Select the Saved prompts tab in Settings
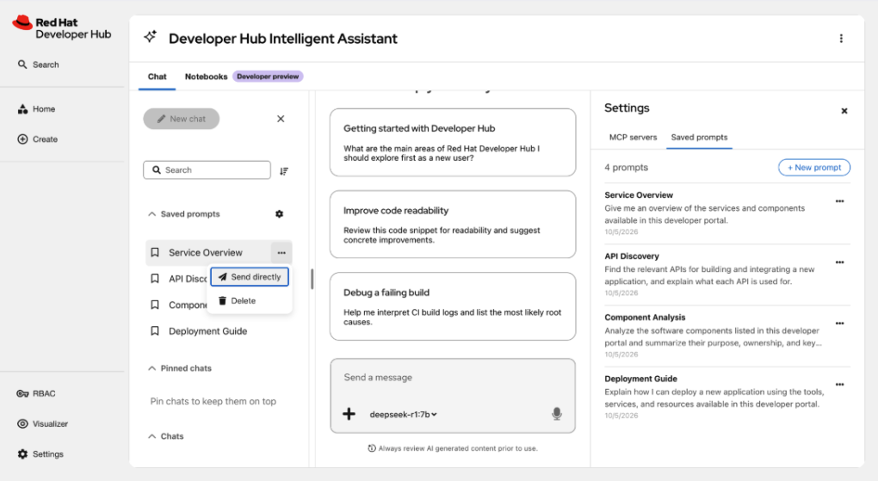 point(699,137)
